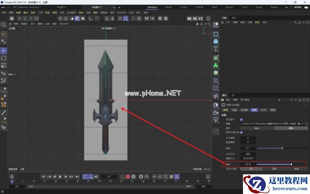The height and width of the screenshot is (194, 310).
Task: Open the Deformer palette icon
Action: click(x=216, y=81)
